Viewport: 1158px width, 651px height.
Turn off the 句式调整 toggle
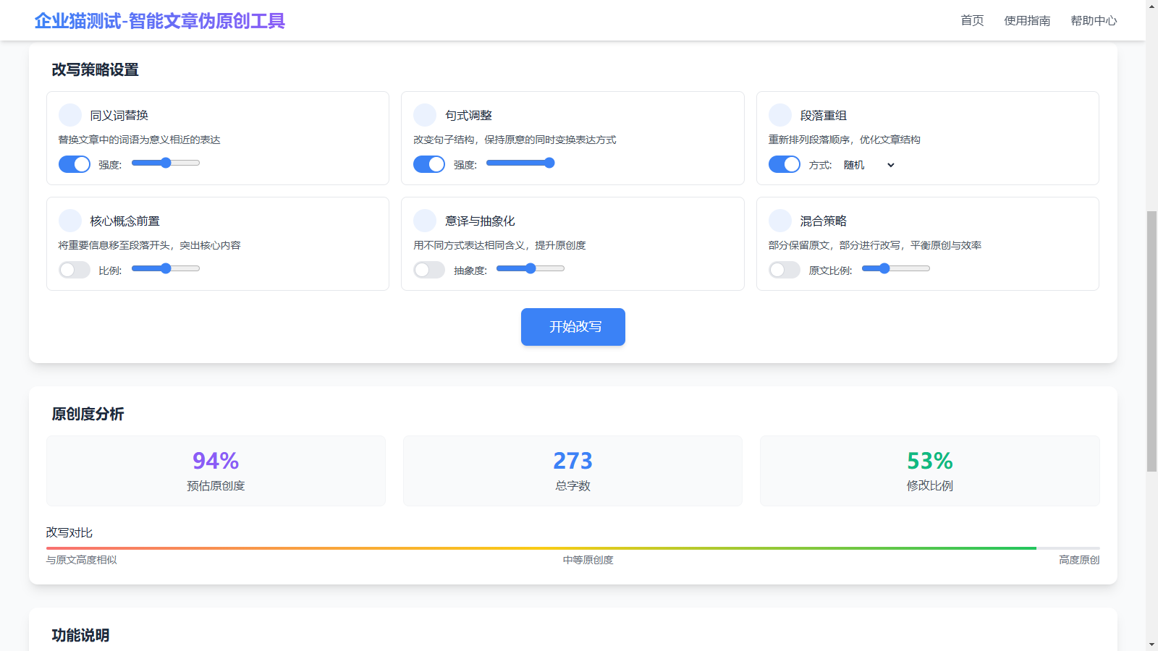[429, 164]
